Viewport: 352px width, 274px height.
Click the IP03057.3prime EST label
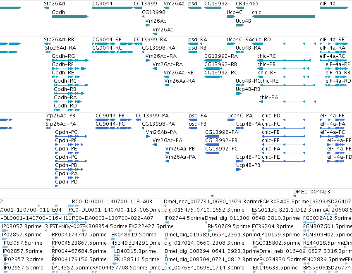(x=22, y=226)
